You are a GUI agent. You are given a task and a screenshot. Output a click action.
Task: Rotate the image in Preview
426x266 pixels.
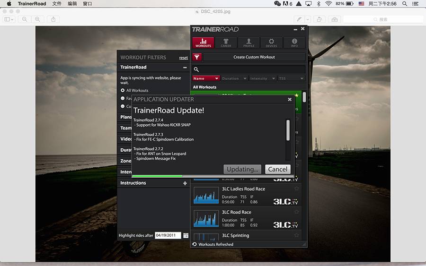pyautogui.click(x=319, y=19)
